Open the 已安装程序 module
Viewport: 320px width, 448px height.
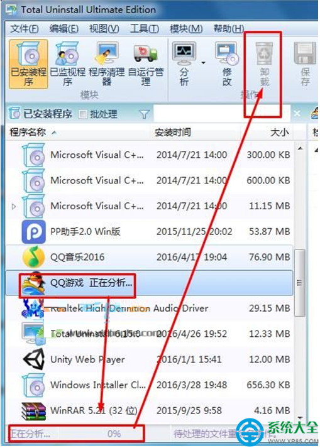coord(28,64)
